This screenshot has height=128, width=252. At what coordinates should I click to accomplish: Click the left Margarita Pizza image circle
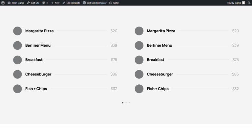(x=17, y=31)
